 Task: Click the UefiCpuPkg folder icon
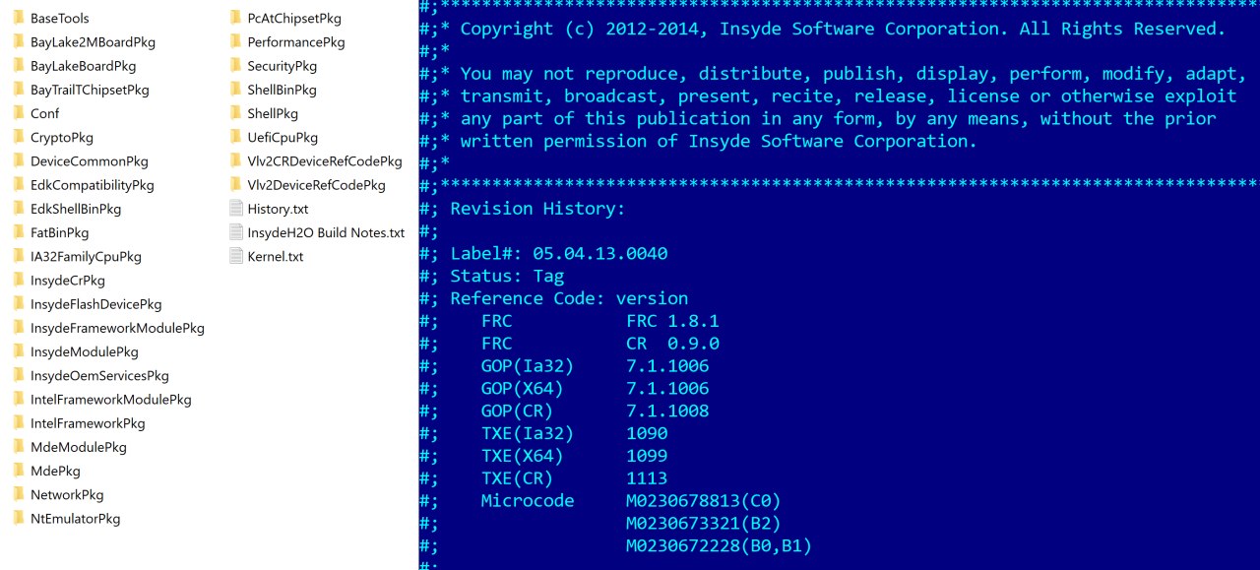tap(235, 137)
